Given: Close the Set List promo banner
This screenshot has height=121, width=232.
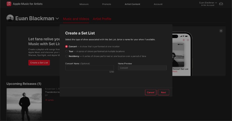Looking at the screenshot, I should click(x=221, y=31).
